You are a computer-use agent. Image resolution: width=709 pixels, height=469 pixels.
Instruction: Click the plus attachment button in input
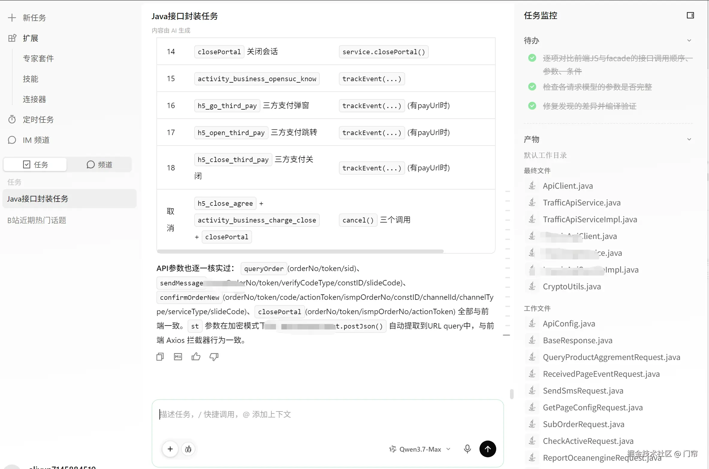pos(170,449)
